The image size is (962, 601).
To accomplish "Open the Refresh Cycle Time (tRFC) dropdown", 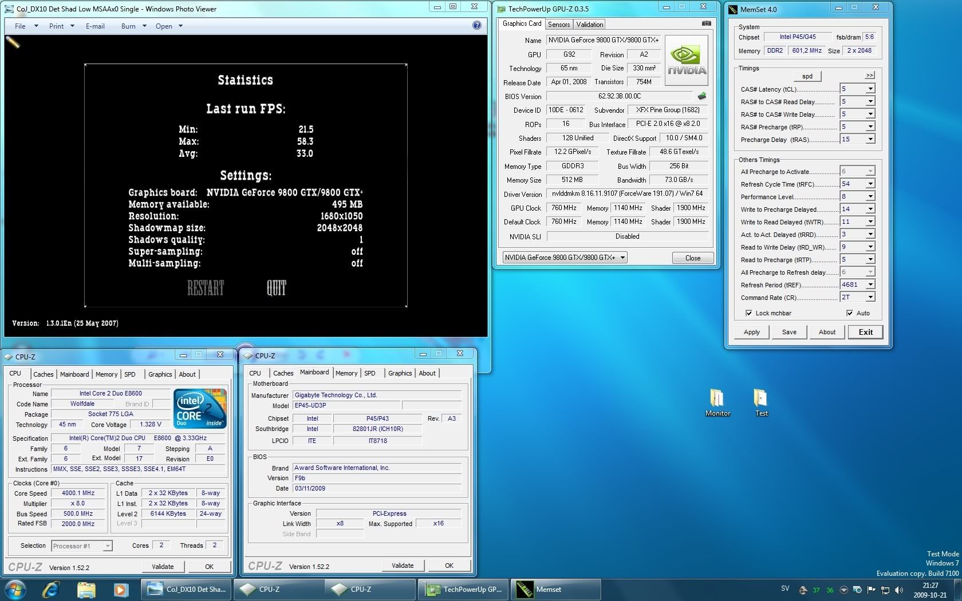I will point(870,184).
